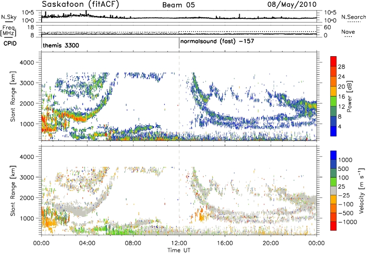Viewport: 366px width, 253px height.
Task: Click the '60' label on right Nave axis
Action: click(x=327, y=27)
